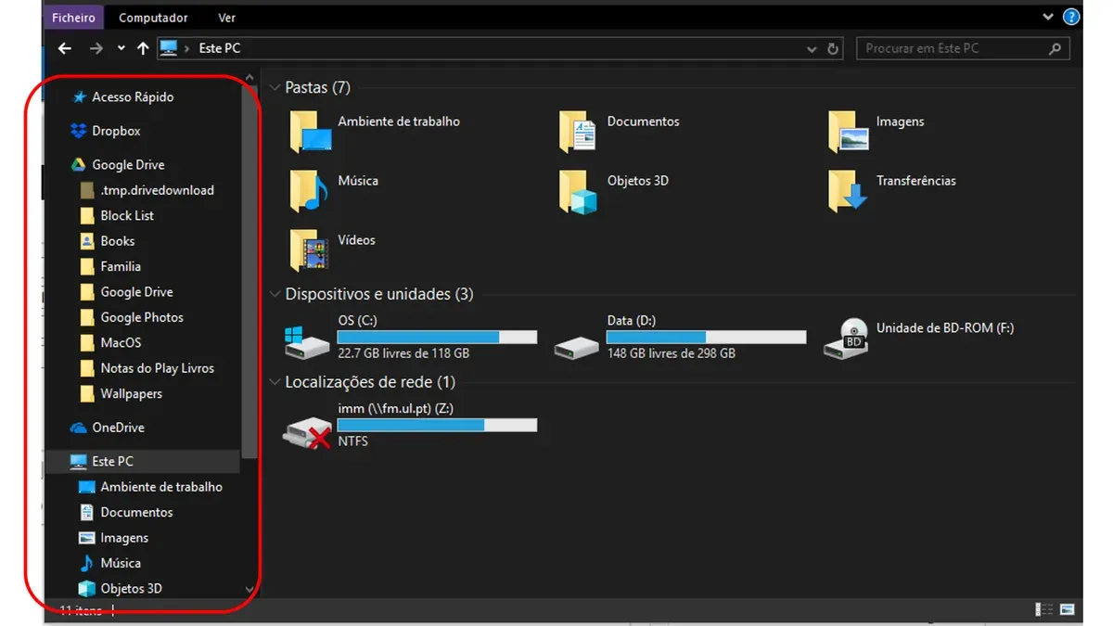Select Unidade de BD-ROM (F:) icon
Image resolution: width=1113 pixels, height=626 pixels.
[x=845, y=339]
